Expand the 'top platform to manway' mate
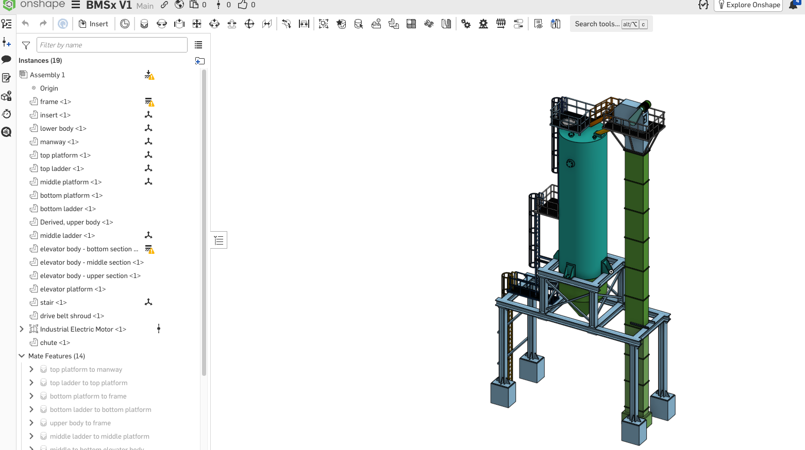The image size is (805, 450). coord(31,369)
